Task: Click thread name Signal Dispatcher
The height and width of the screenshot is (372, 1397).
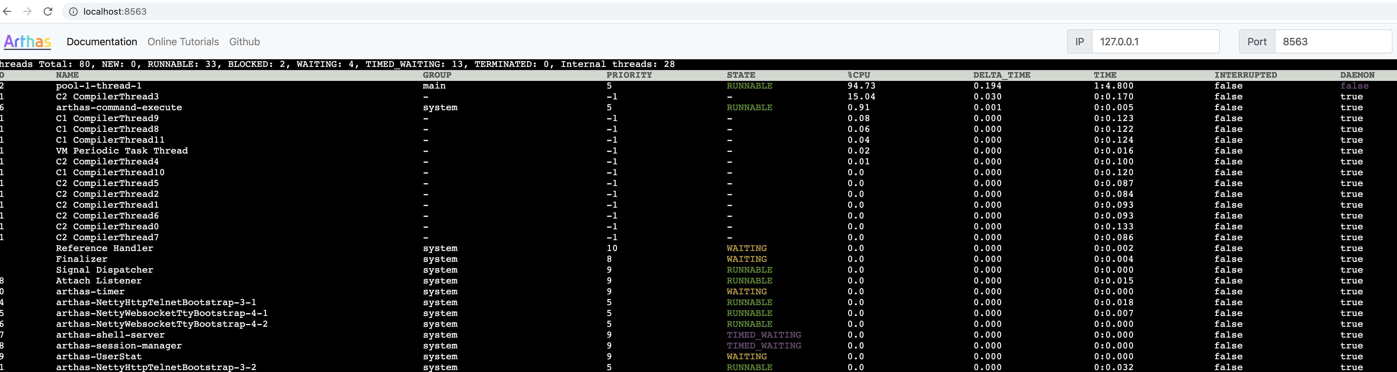Action: 105,270
